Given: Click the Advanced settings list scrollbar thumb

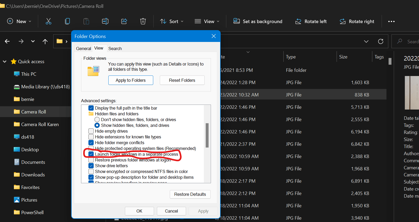Looking at the screenshot, I should 207,135.
